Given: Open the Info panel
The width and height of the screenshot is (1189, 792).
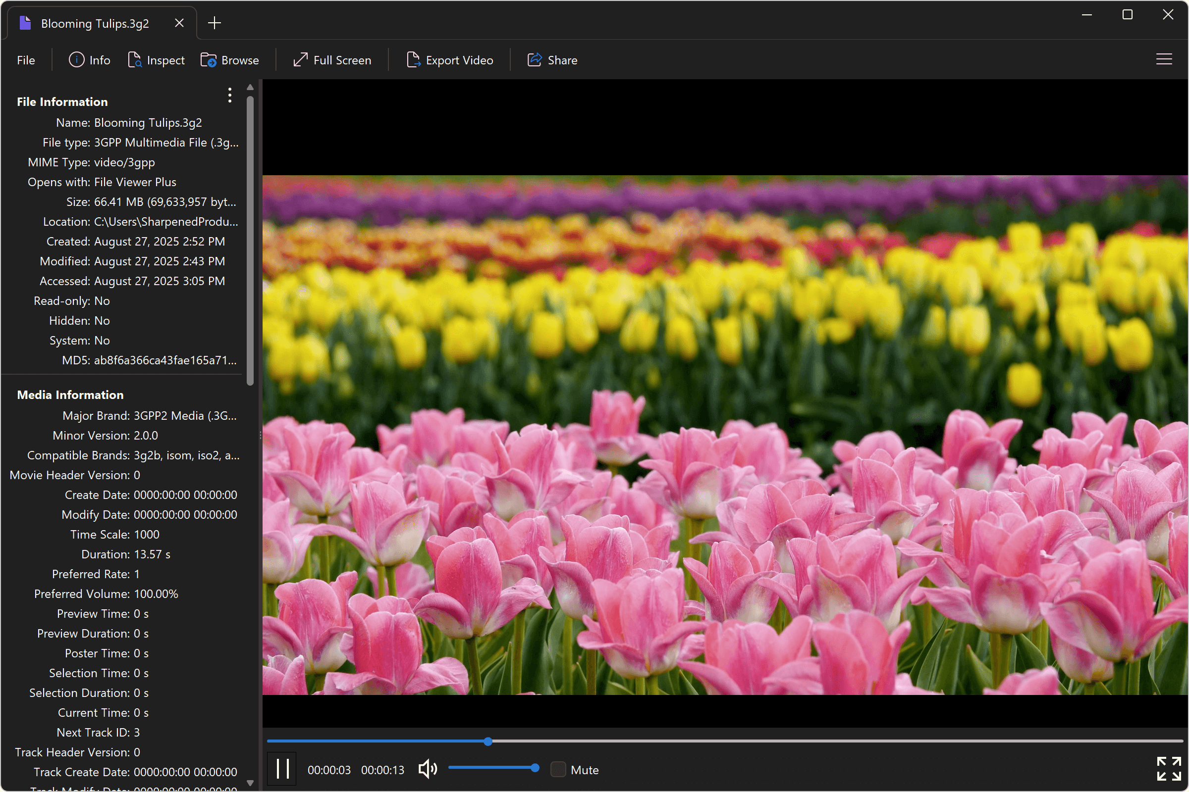Looking at the screenshot, I should tap(90, 59).
